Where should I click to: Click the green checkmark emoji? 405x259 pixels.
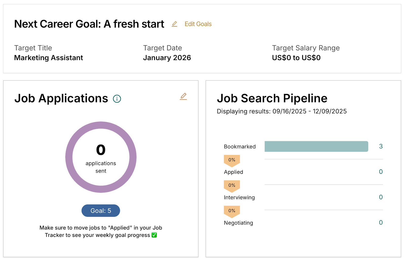click(154, 235)
